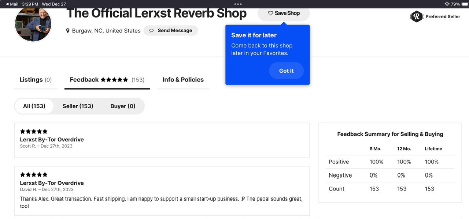
Task: Click the 3:29 PM time in status bar
Action: point(30,4)
